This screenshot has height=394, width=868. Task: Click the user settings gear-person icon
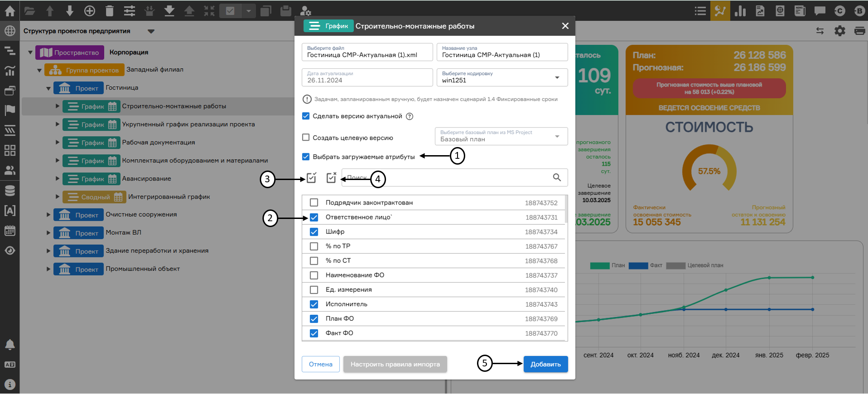tap(305, 11)
